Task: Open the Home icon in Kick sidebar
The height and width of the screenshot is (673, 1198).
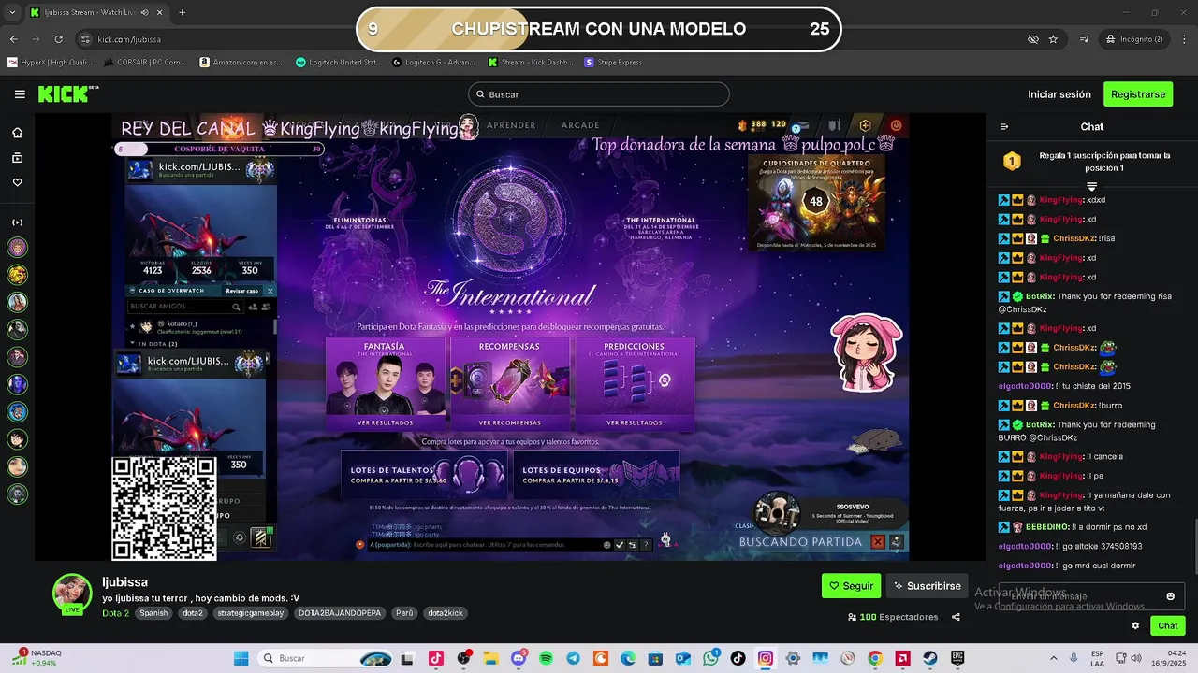Action: (17, 133)
